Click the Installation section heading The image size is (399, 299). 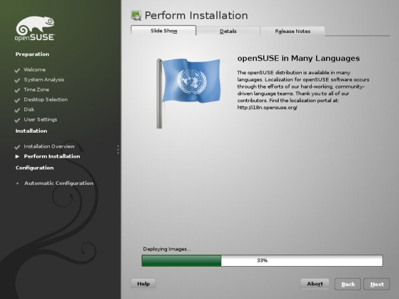pos(31,131)
